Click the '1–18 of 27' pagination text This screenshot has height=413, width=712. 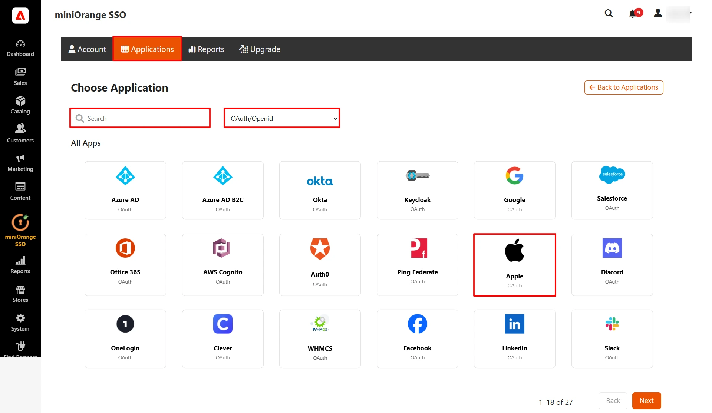556,402
